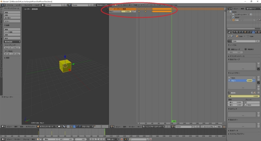The height and width of the screenshot is (141, 261).
Task: Expand the Texture Space (テクスチャスペース) panel
Action: click(x=236, y=56)
